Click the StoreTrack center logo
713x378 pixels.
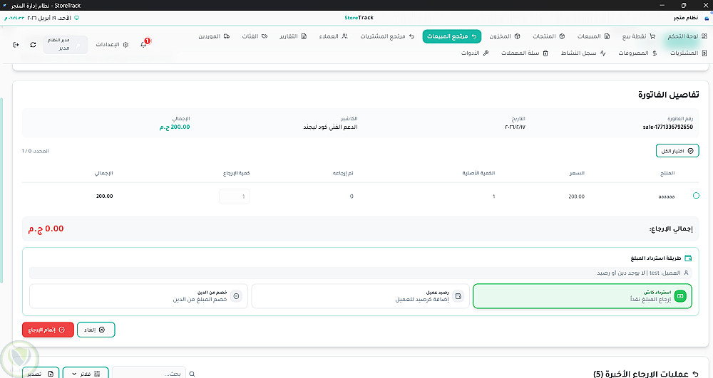[359, 18]
